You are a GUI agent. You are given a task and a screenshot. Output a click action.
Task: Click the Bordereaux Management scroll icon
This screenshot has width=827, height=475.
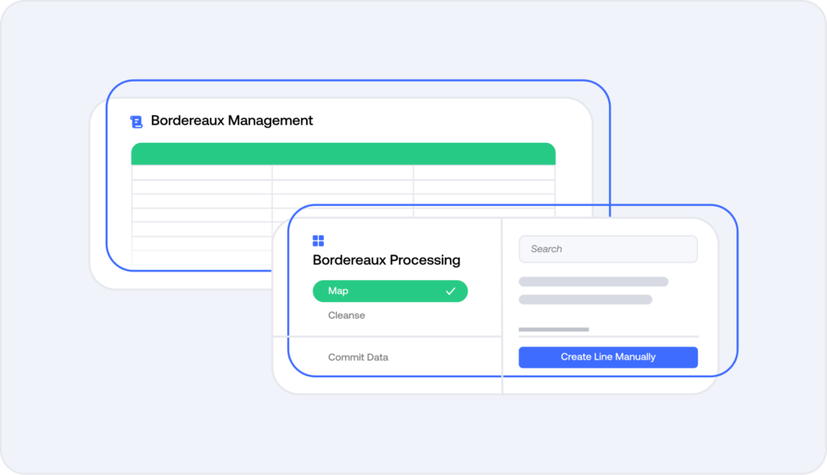click(x=136, y=121)
